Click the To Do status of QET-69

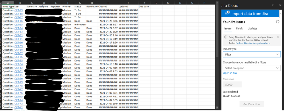click(x=80, y=10)
